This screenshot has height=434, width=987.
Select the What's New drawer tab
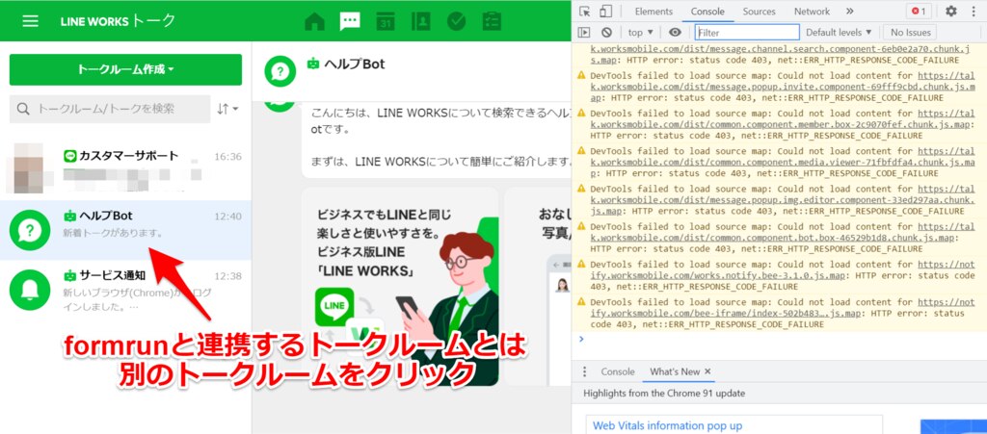tap(675, 371)
